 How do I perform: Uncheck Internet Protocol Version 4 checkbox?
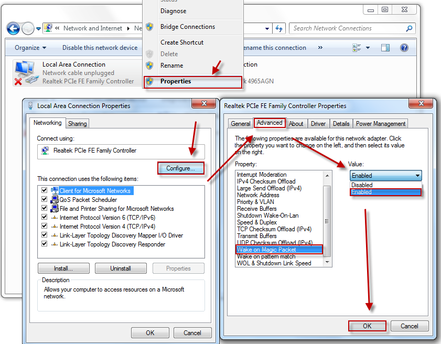point(44,226)
